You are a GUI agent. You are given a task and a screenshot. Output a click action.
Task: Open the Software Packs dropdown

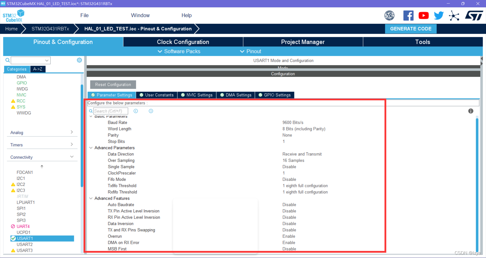(179, 51)
